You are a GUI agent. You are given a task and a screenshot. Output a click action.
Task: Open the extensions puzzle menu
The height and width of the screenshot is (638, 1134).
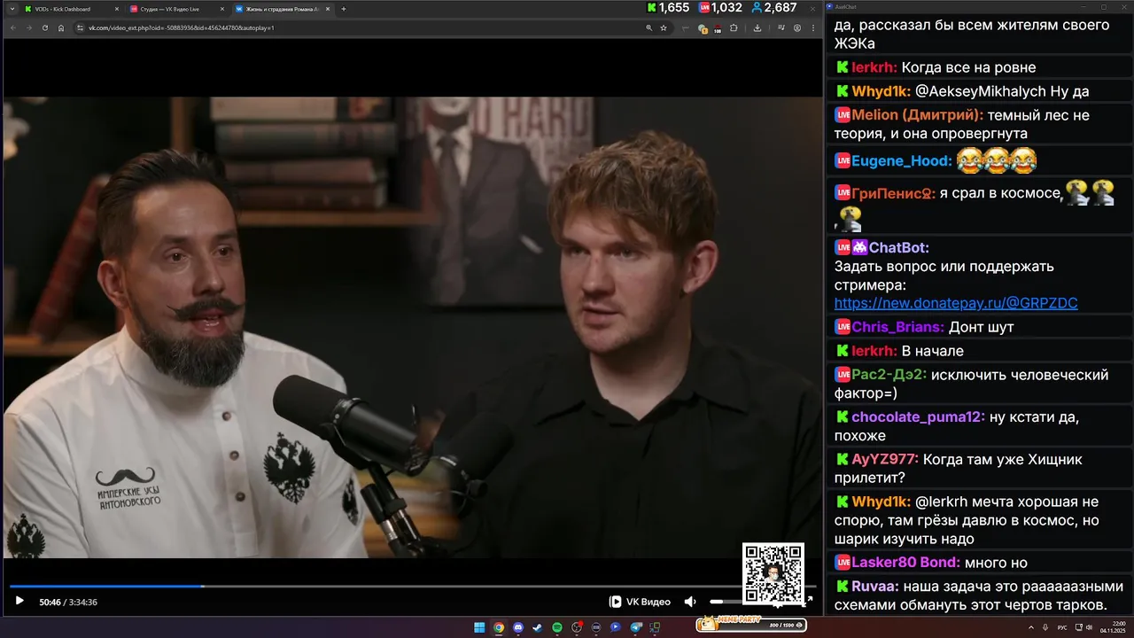click(x=734, y=27)
